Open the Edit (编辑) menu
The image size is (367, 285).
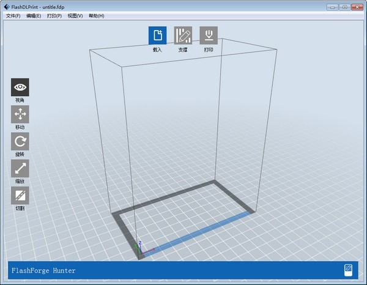coord(34,16)
